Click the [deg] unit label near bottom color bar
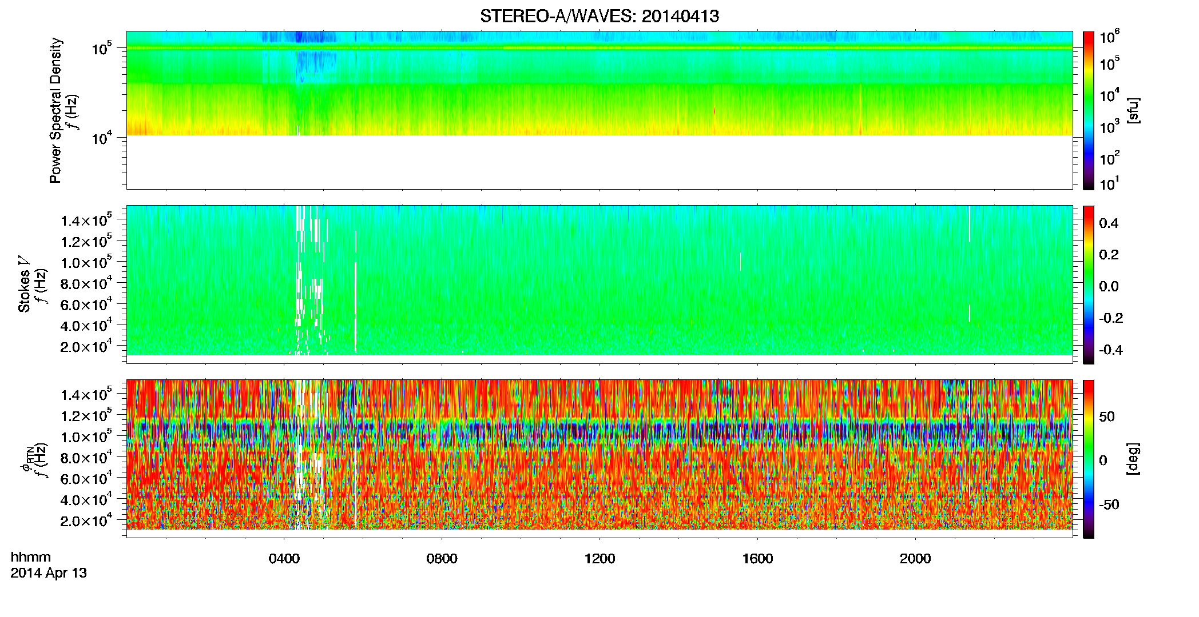This screenshot has height=617, width=1199. pyautogui.click(x=1134, y=459)
